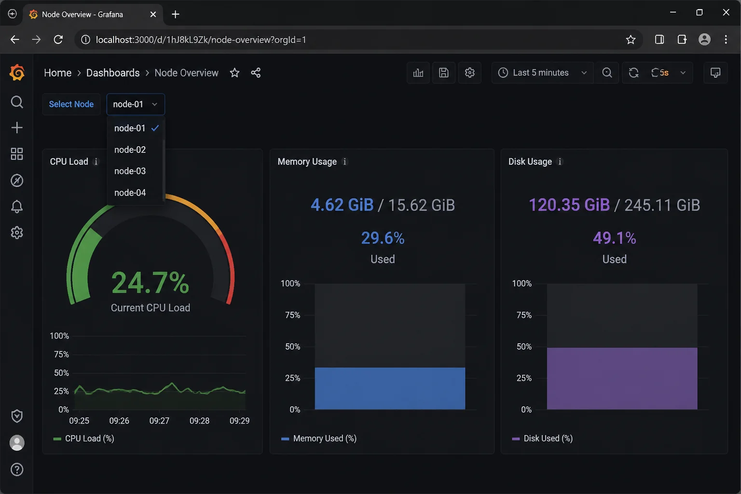The image size is (741, 494).
Task: Open the Disk Usage panel title
Action: [530, 162]
